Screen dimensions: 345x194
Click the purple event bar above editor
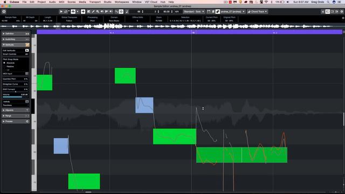pos(189,32)
